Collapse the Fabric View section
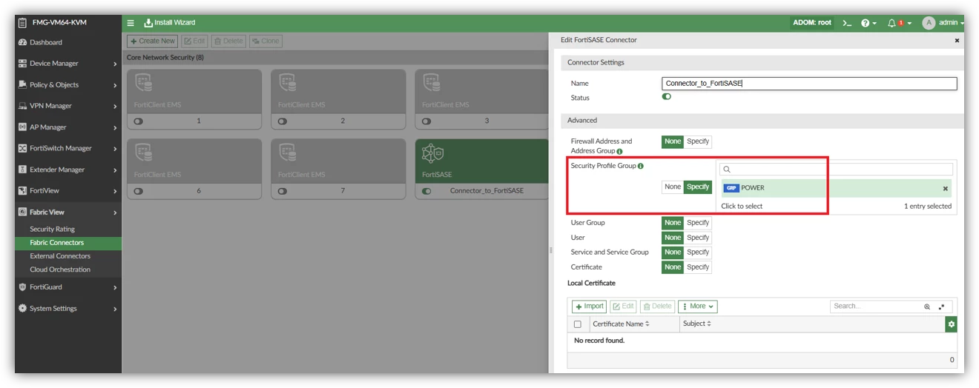 tap(68, 212)
